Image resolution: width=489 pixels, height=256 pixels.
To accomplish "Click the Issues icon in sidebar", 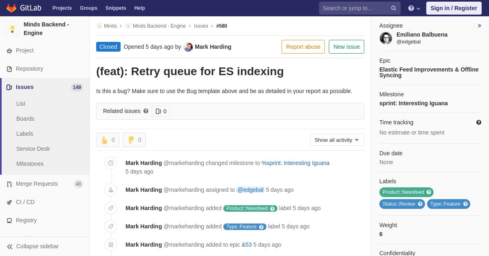I will pyautogui.click(x=9, y=87).
